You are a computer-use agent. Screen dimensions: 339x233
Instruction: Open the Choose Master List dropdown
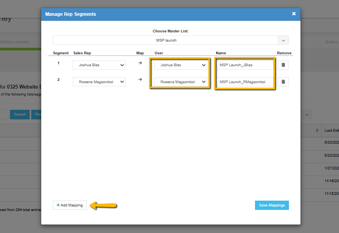[x=171, y=40]
